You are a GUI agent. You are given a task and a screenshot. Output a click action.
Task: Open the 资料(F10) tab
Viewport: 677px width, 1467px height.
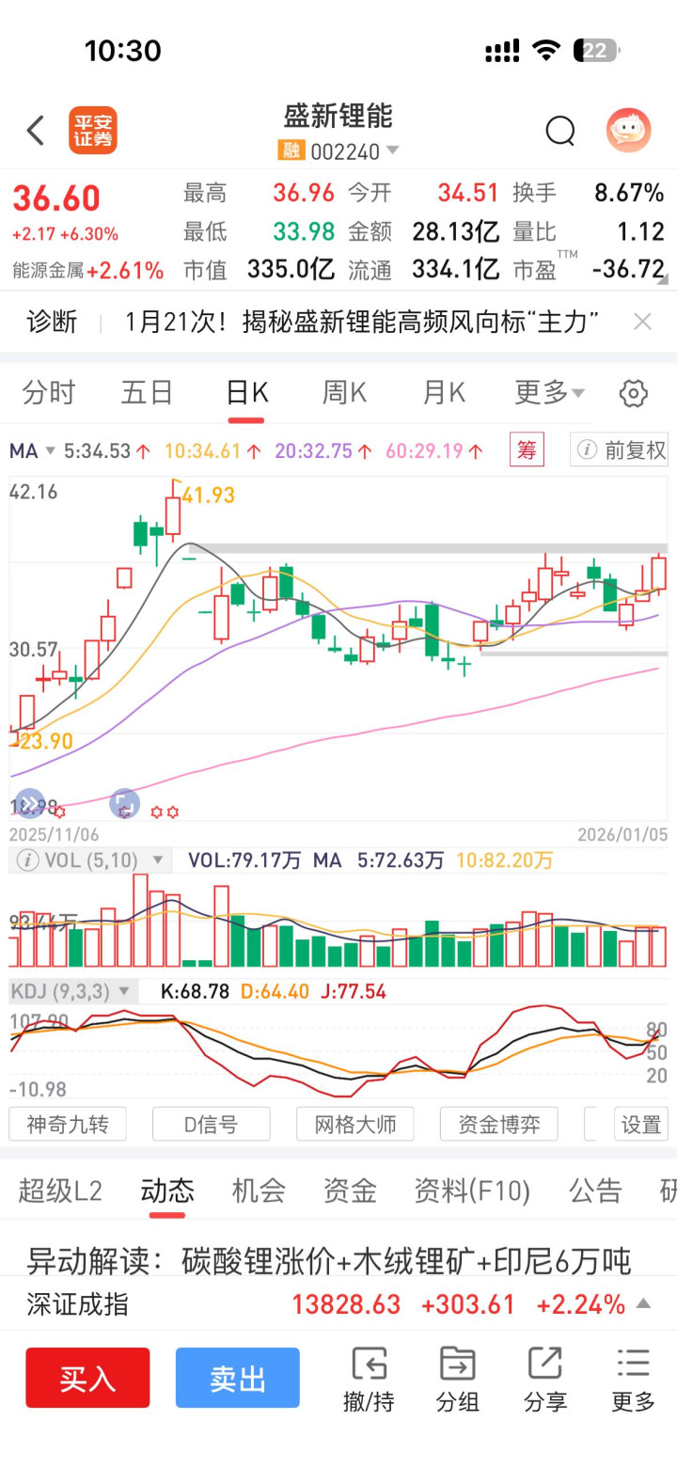[x=472, y=1191]
